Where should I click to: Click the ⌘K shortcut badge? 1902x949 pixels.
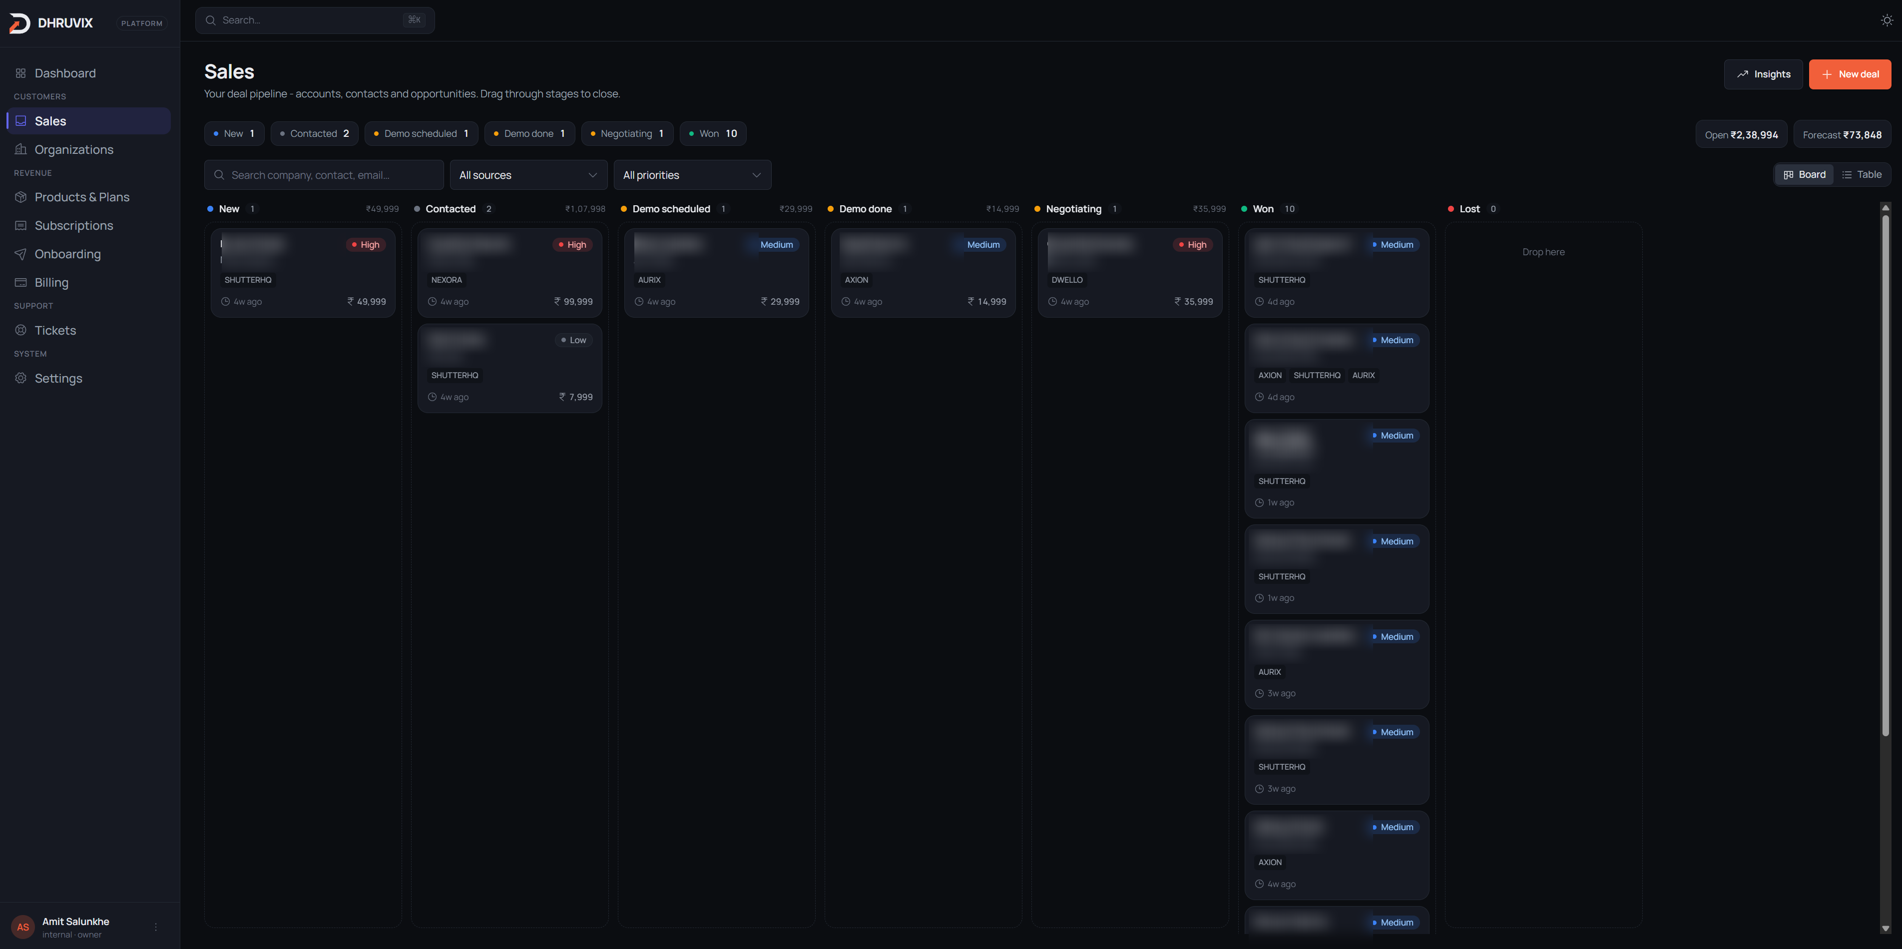[x=414, y=20]
